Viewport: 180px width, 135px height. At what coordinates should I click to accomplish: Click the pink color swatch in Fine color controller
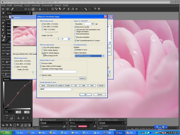point(82,126)
